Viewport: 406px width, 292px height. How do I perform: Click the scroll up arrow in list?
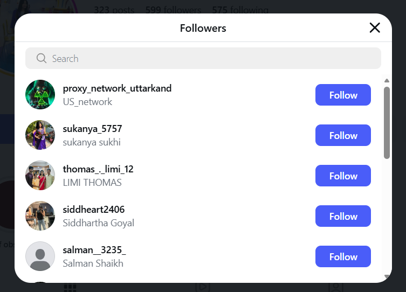click(387, 81)
